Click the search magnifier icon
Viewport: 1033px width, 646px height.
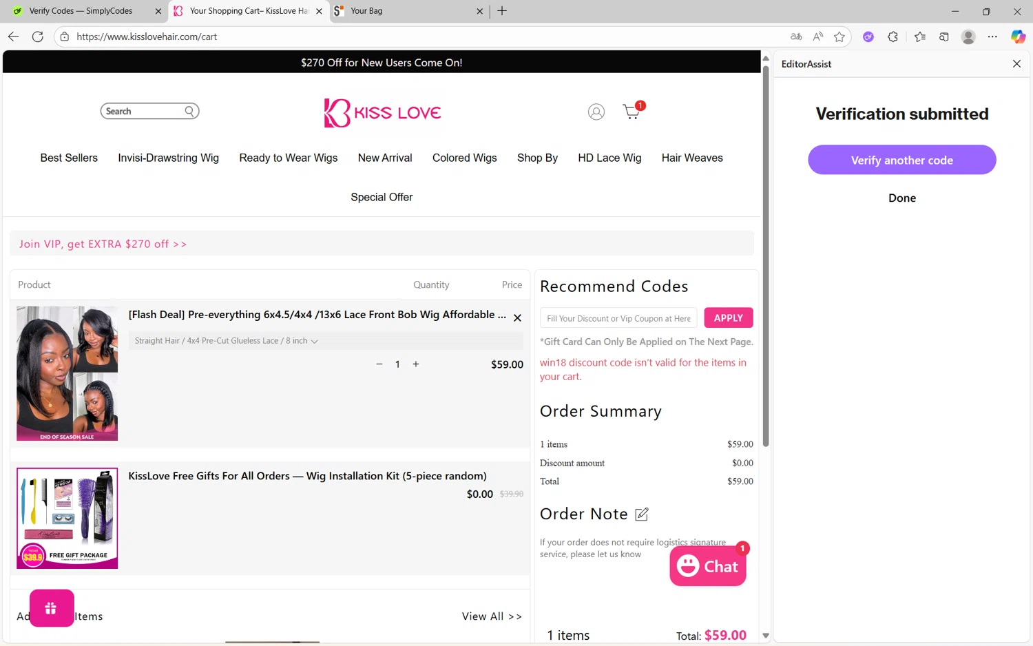click(189, 111)
